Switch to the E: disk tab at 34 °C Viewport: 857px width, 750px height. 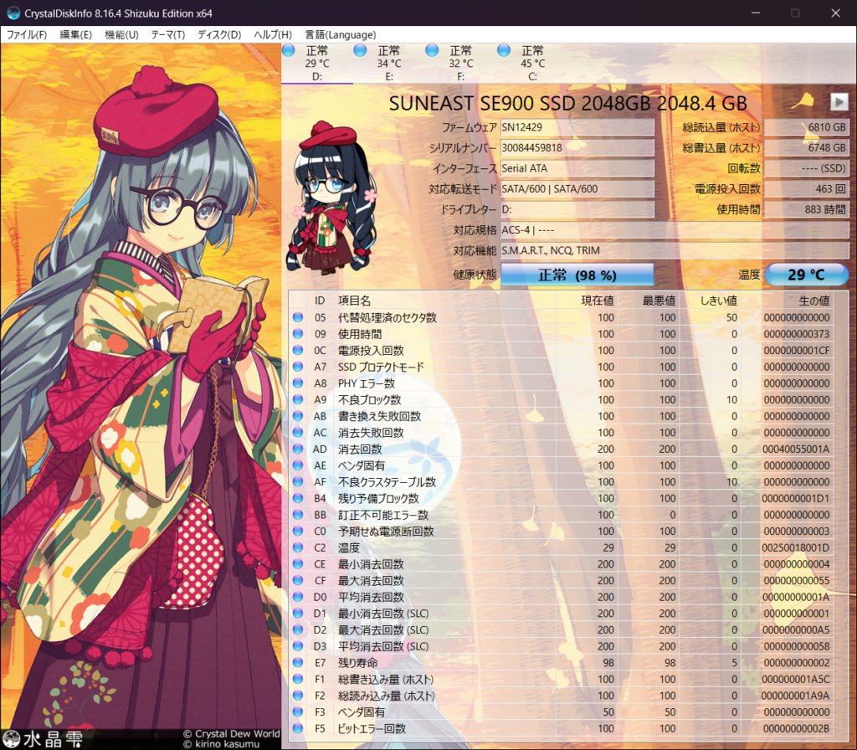pyautogui.click(x=388, y=64)
